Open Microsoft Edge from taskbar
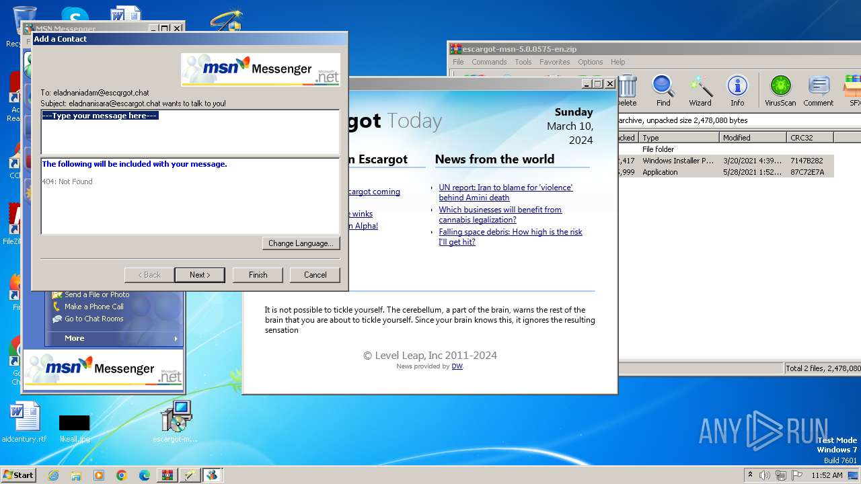861x484 pixels. point(145,475)
